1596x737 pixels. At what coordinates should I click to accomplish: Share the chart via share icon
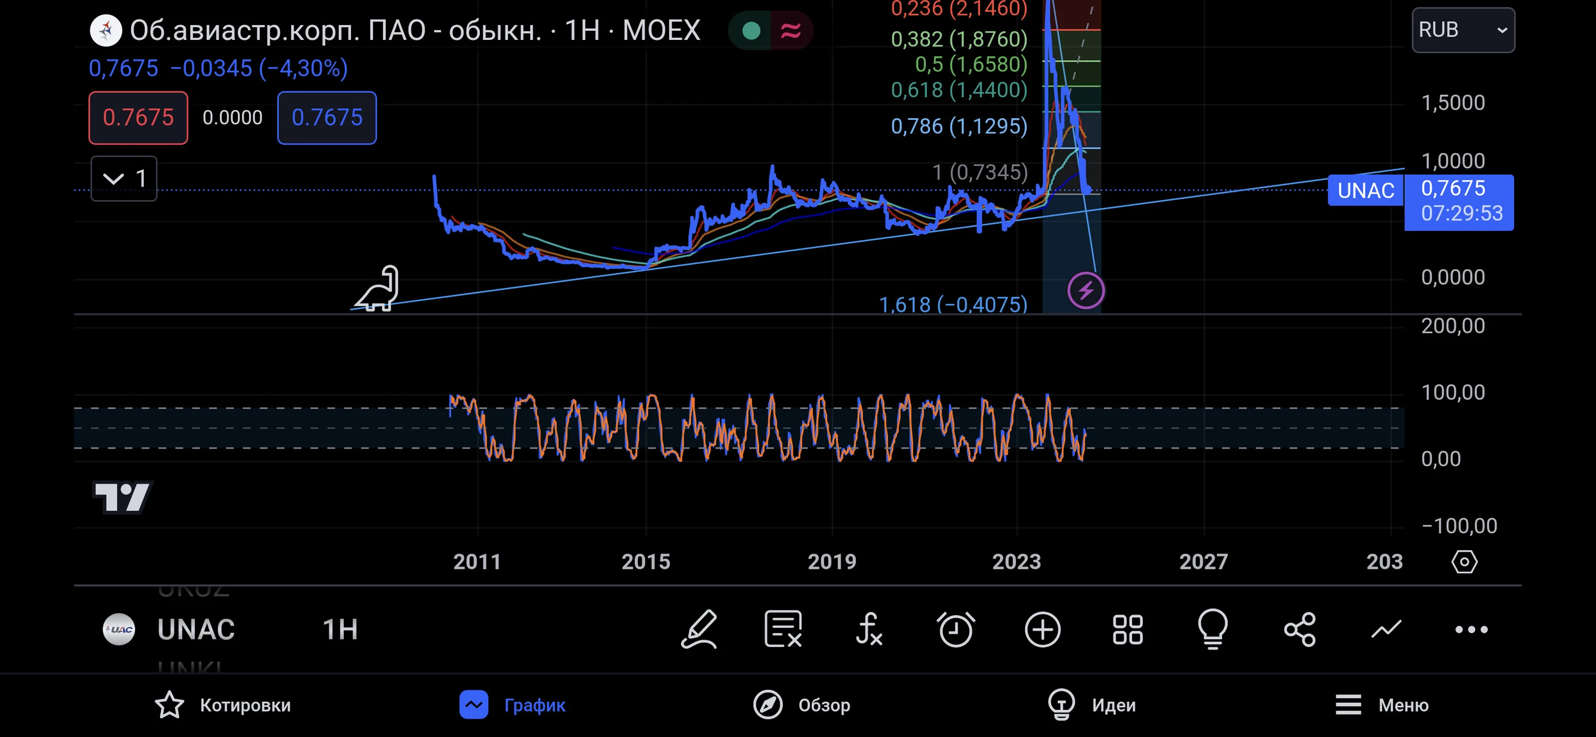coord(1300,629)
